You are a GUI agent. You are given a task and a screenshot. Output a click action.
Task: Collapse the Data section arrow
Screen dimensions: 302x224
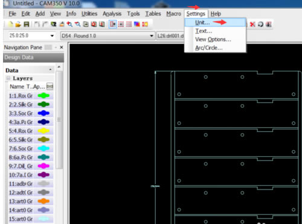click(x=50, y=70)
